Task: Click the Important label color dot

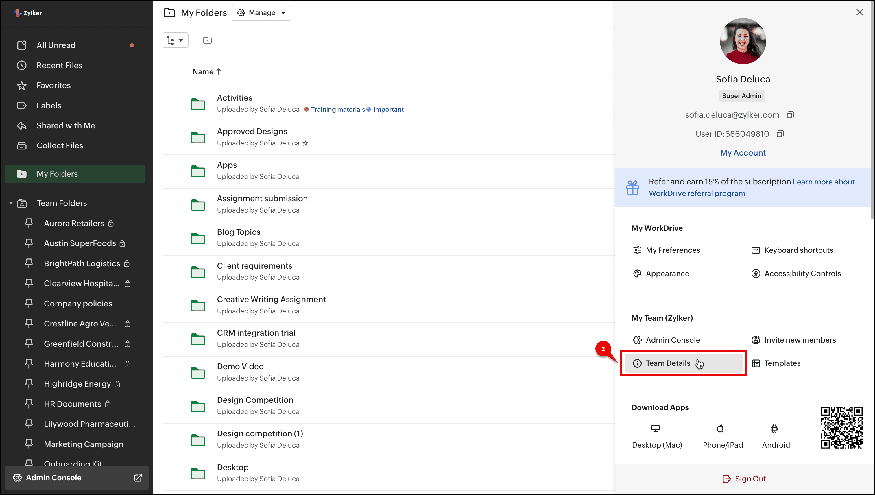Action: pyautogui.click(x=368, y=110)
